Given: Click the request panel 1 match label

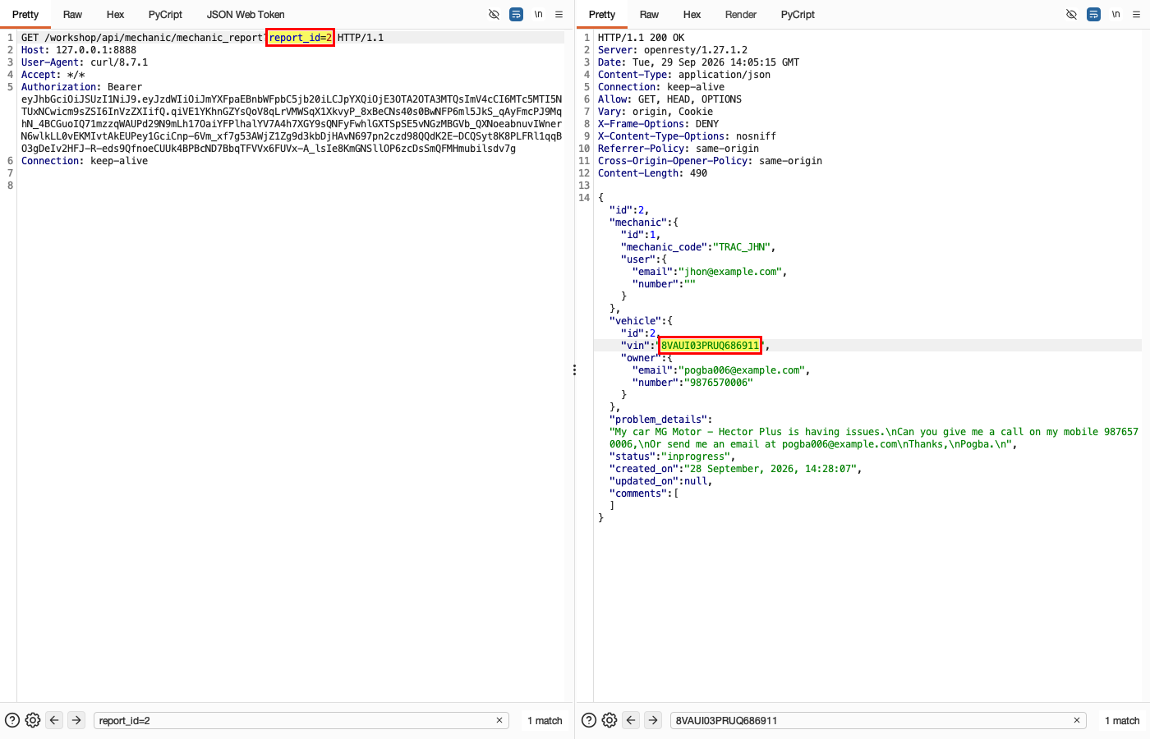Looking at the screenshot, I should click(545, 720).
